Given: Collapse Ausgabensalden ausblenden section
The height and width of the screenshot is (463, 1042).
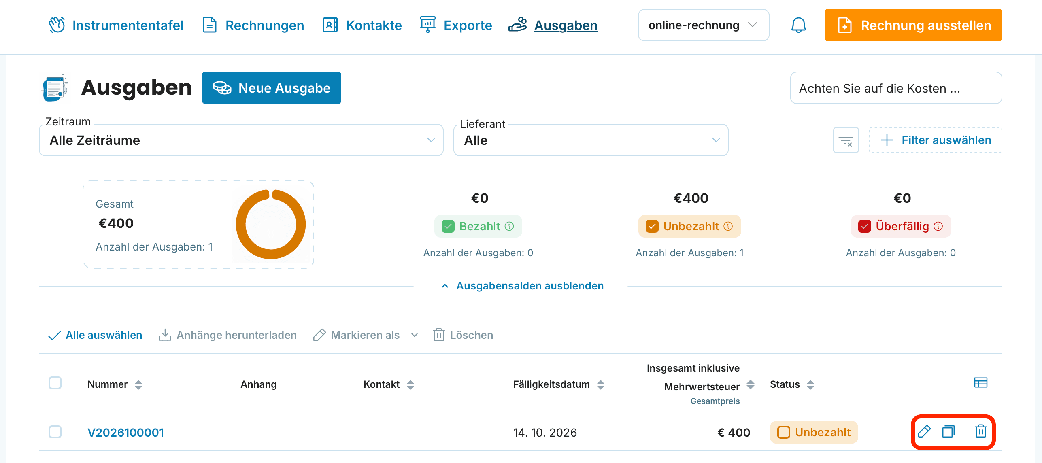Looking at the screenshot, I should click(x=522, y=286).
